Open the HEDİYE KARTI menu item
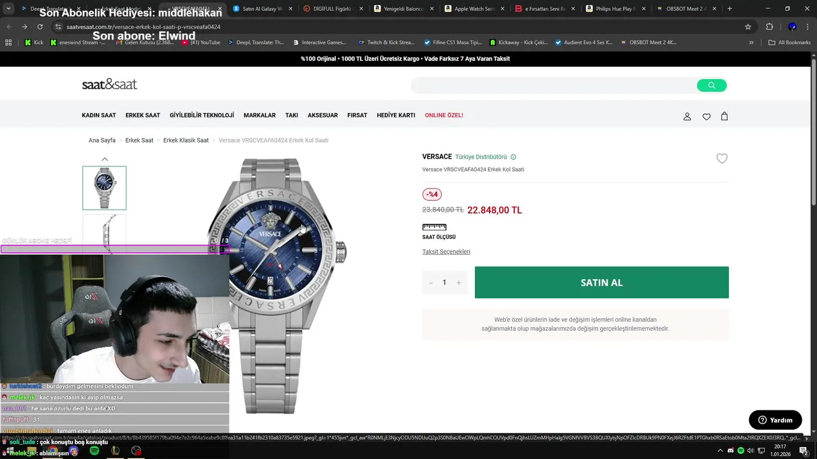Screen dimensions: 817x459 396,115
